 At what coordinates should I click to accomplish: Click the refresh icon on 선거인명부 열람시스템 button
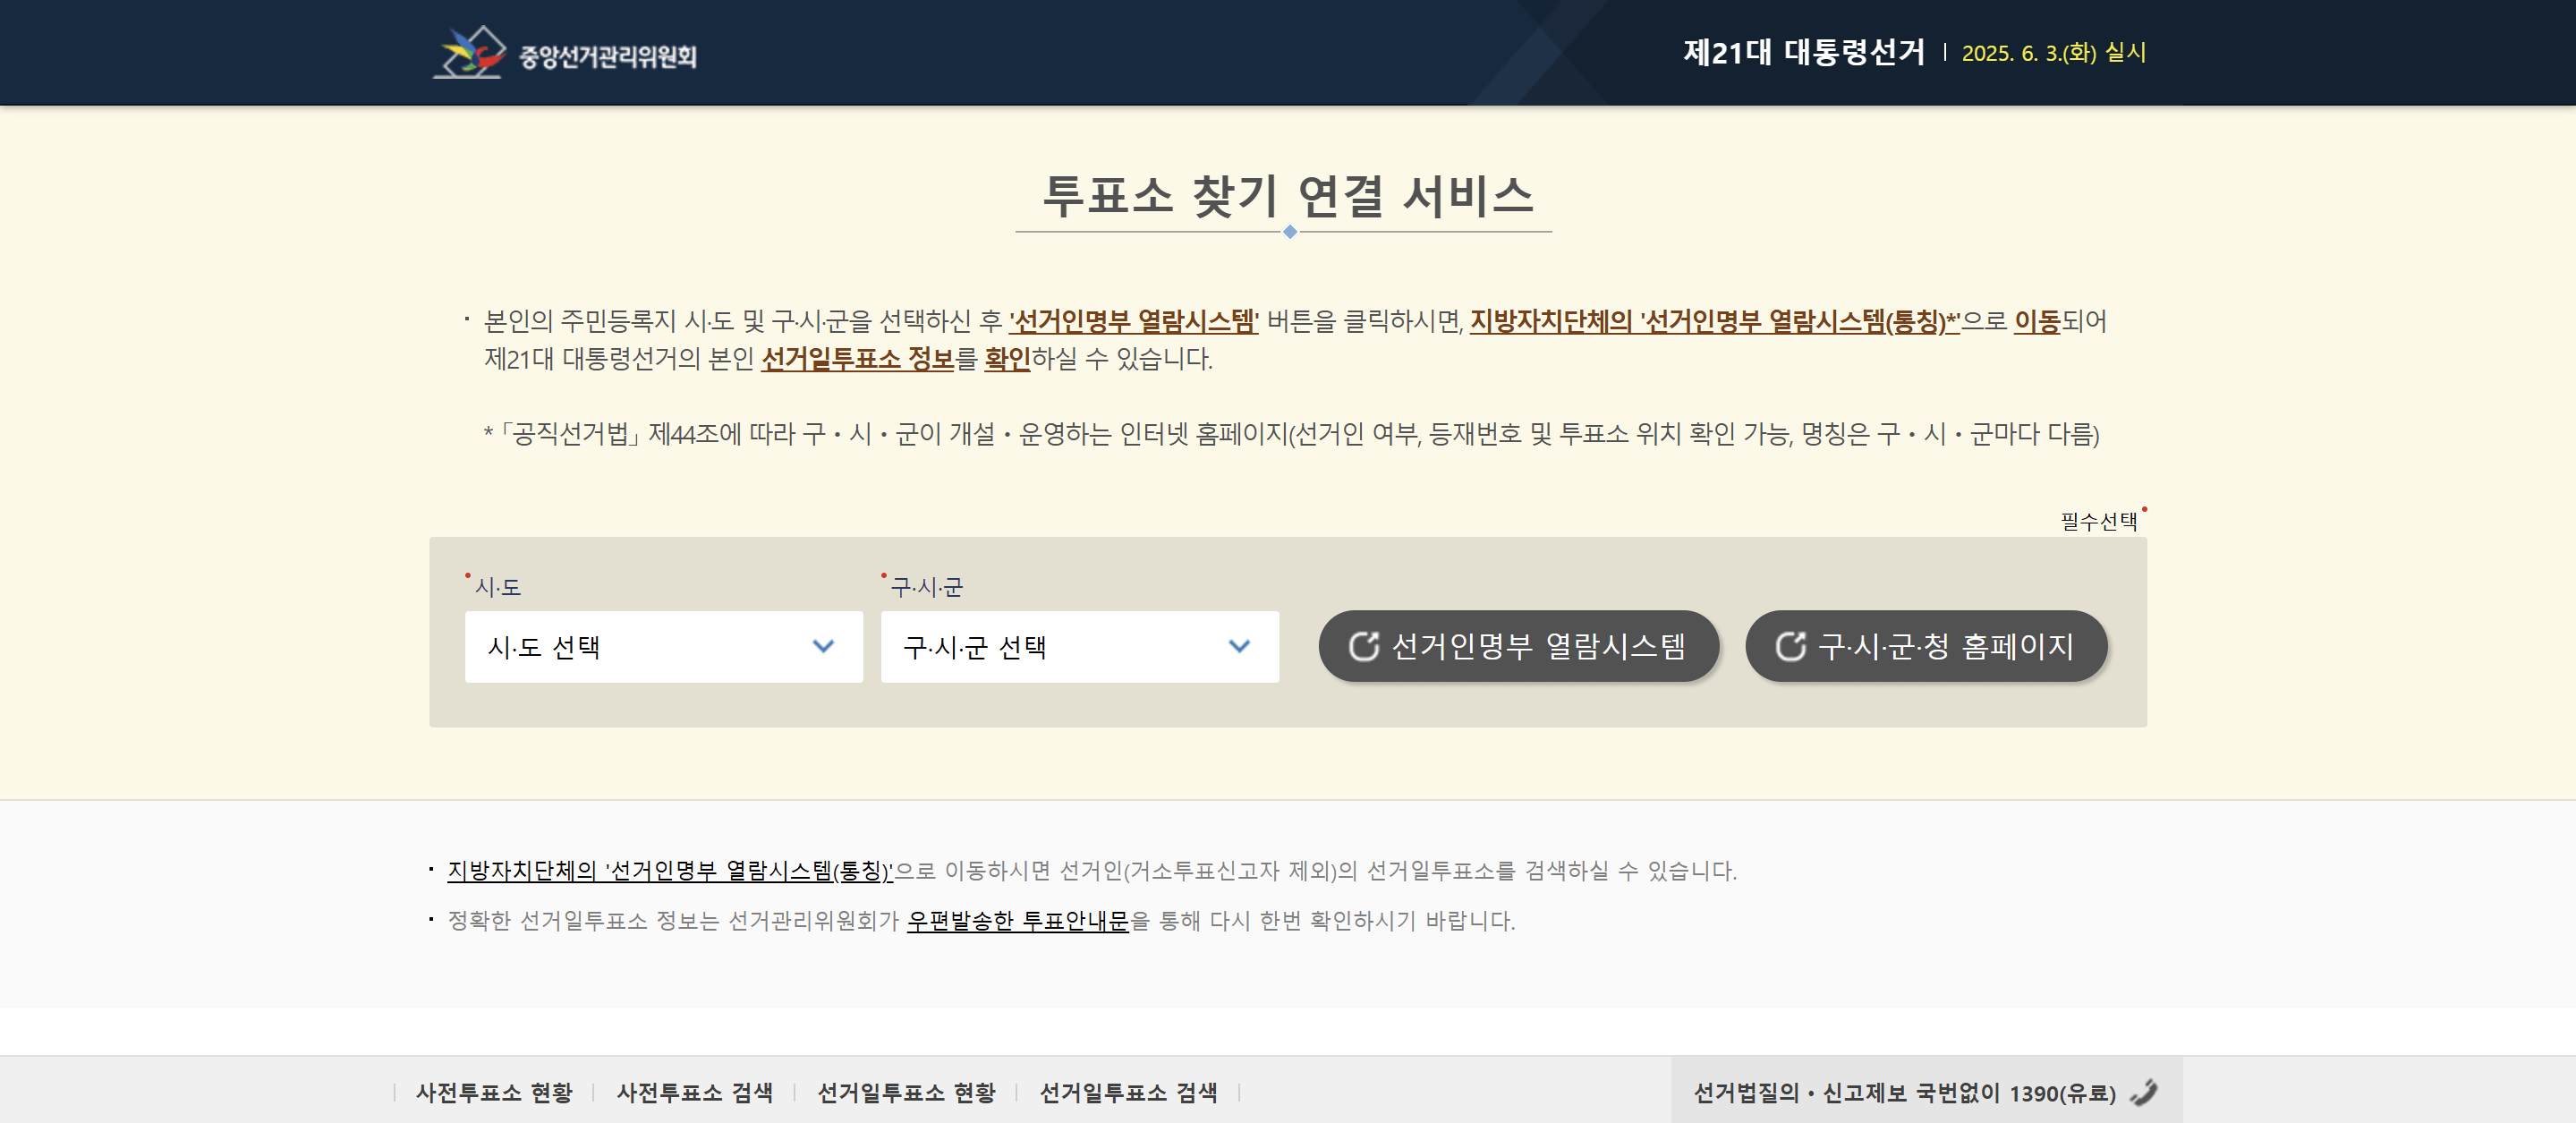(1363, 647)
